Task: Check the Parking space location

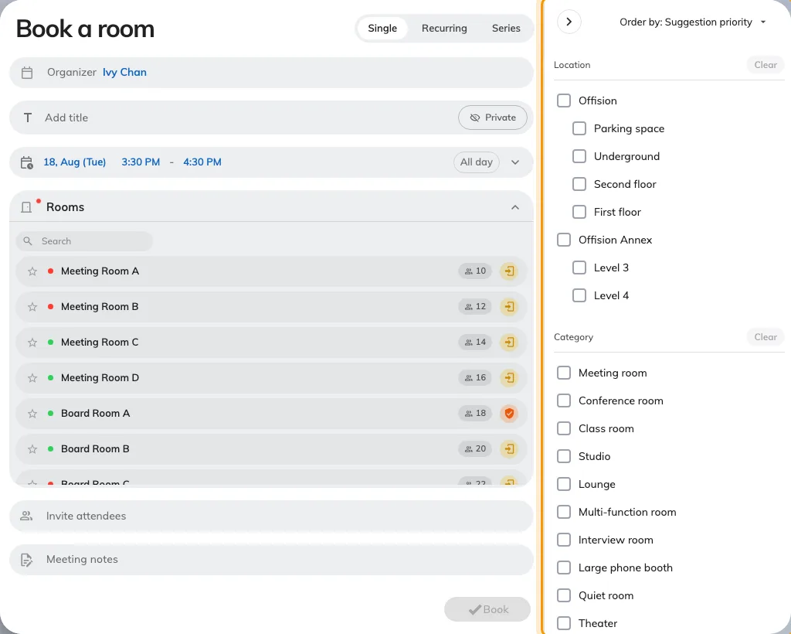Action: tap(579, 128)
